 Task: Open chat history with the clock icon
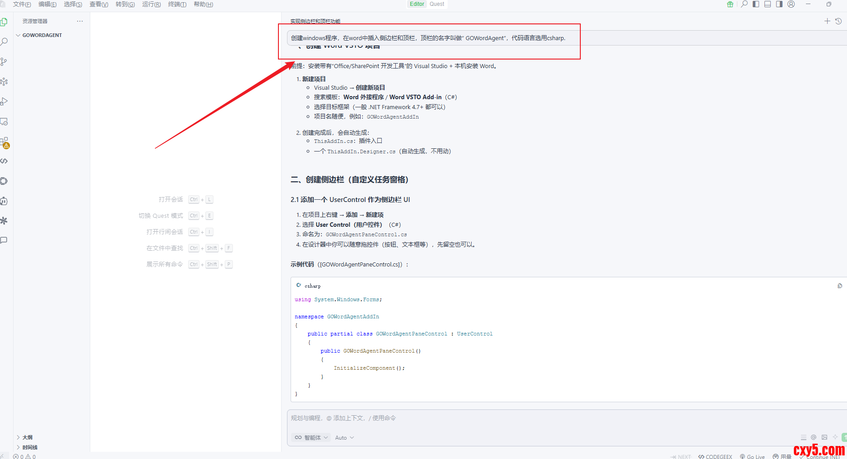838,21
